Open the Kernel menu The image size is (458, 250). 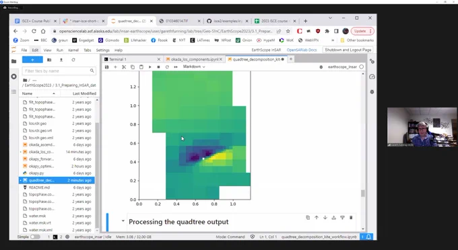coord(73,50)
